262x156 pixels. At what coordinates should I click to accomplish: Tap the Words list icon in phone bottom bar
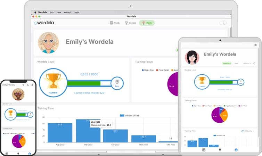click(7, 154)
